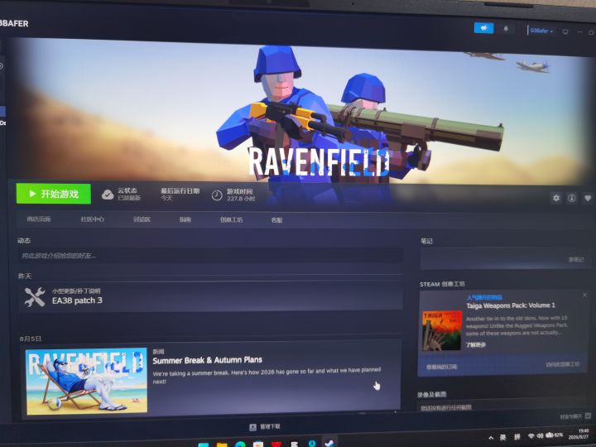Image resolution: width=596 pixels, height=447 pixels.
Task: Open the 指南 guides tab
Action: 185,219
